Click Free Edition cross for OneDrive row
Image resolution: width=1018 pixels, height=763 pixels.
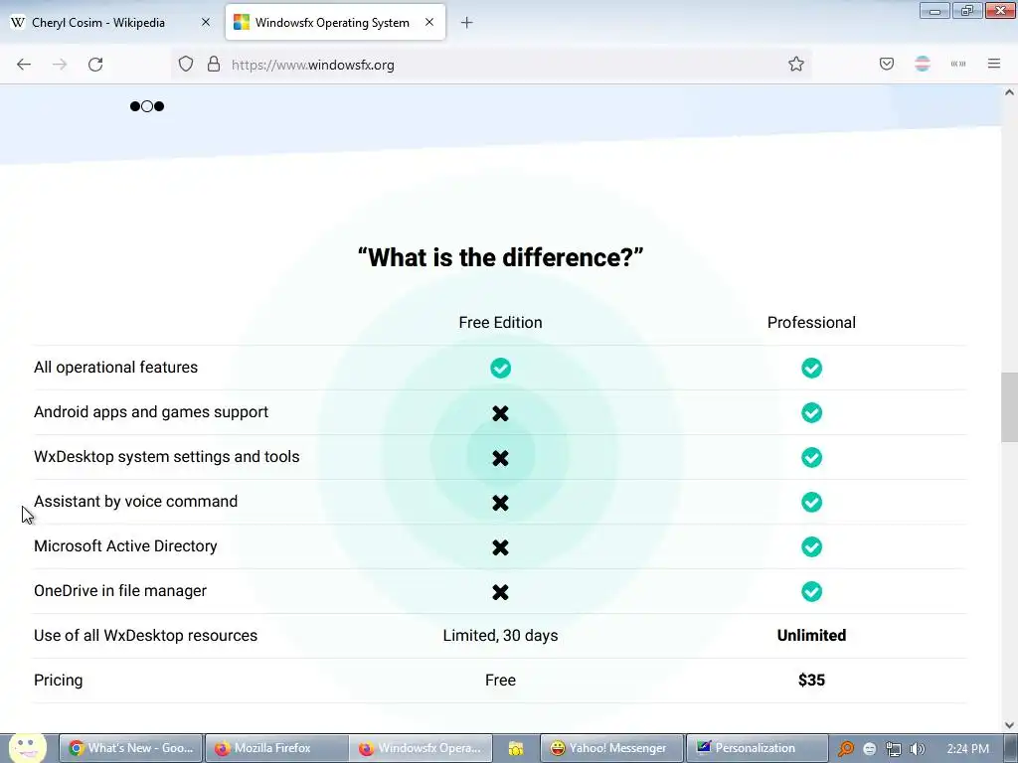pyautogui.click(x=501, y=592)
